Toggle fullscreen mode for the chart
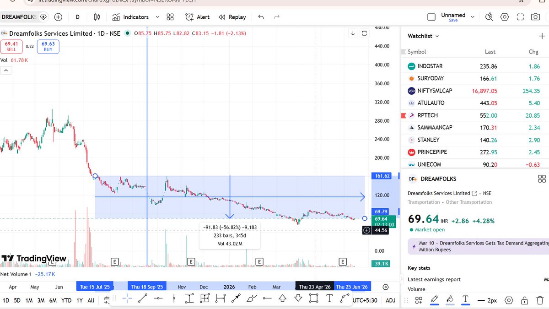Screen dimensions: 549x309 pyautogui.click(x=520, y=17)
